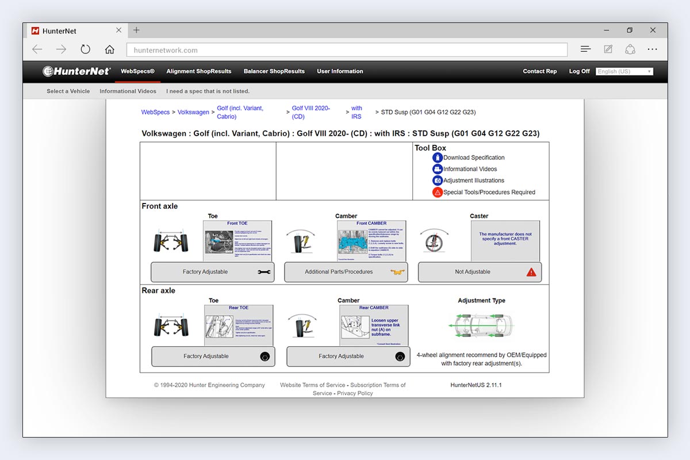
Task: Click '© 1994-2020 Hunter Engineering Company' text
Action: (209, 385)
